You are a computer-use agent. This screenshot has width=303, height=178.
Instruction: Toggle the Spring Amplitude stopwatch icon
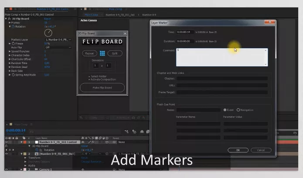coord(14,75)
